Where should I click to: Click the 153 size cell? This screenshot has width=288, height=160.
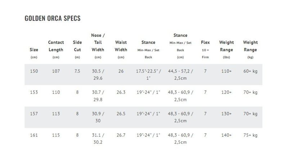[33, 92]
